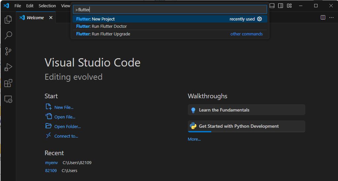The width and height of the screenshot is (338, 181).
Task: Click the command palette input field
Action: click(170, 10)
